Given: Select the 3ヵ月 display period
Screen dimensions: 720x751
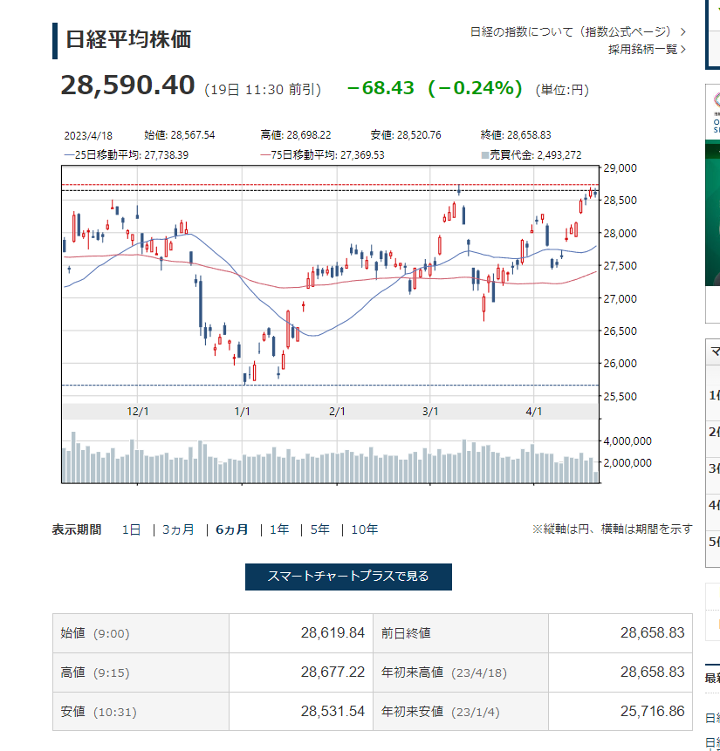Looking at the screenshot, I should 178,529.
